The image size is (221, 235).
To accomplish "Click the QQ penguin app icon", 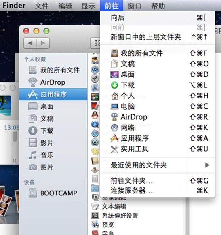I will (x=95, y=115).
